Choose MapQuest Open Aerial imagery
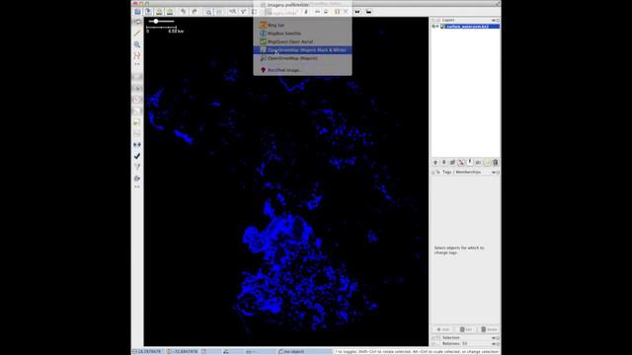The image size is (632, 355). click(302, 41)
